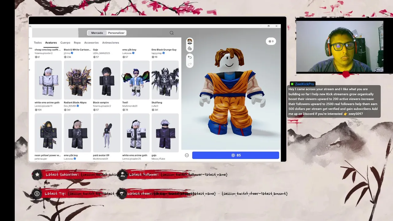Open the Animaciones tab
393x221 pixels.
click(111, 43)
